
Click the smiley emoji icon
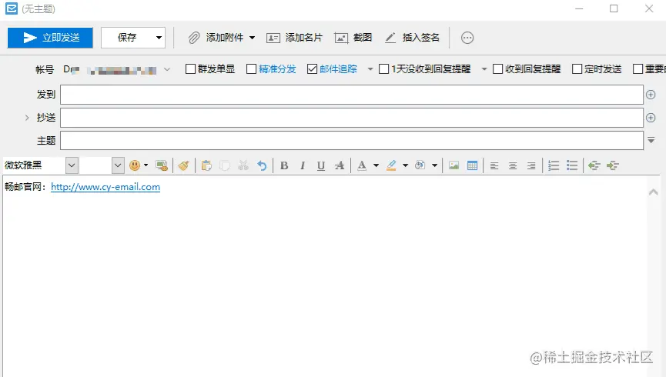tap(135, 165)
